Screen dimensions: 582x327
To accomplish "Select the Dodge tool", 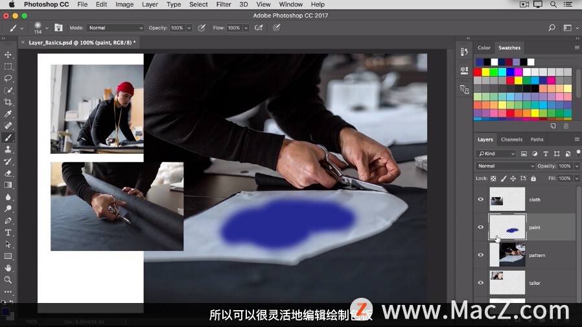I will [8, 208].
